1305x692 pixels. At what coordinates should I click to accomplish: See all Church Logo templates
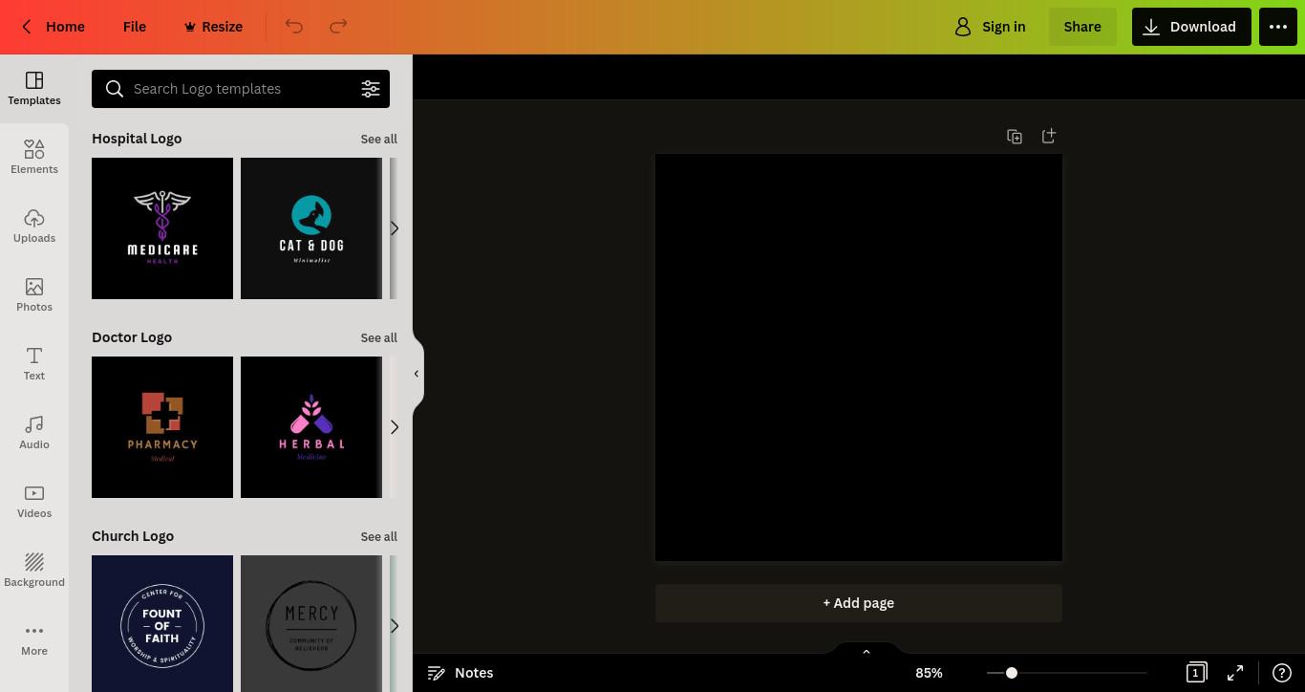tap(379, 536)
